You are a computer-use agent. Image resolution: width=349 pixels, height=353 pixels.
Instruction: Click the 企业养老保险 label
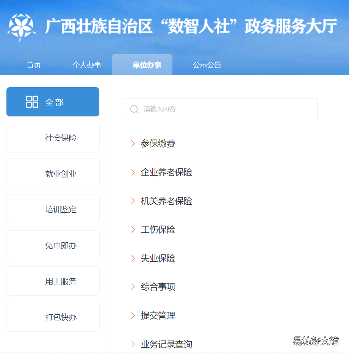pos(166,172)
